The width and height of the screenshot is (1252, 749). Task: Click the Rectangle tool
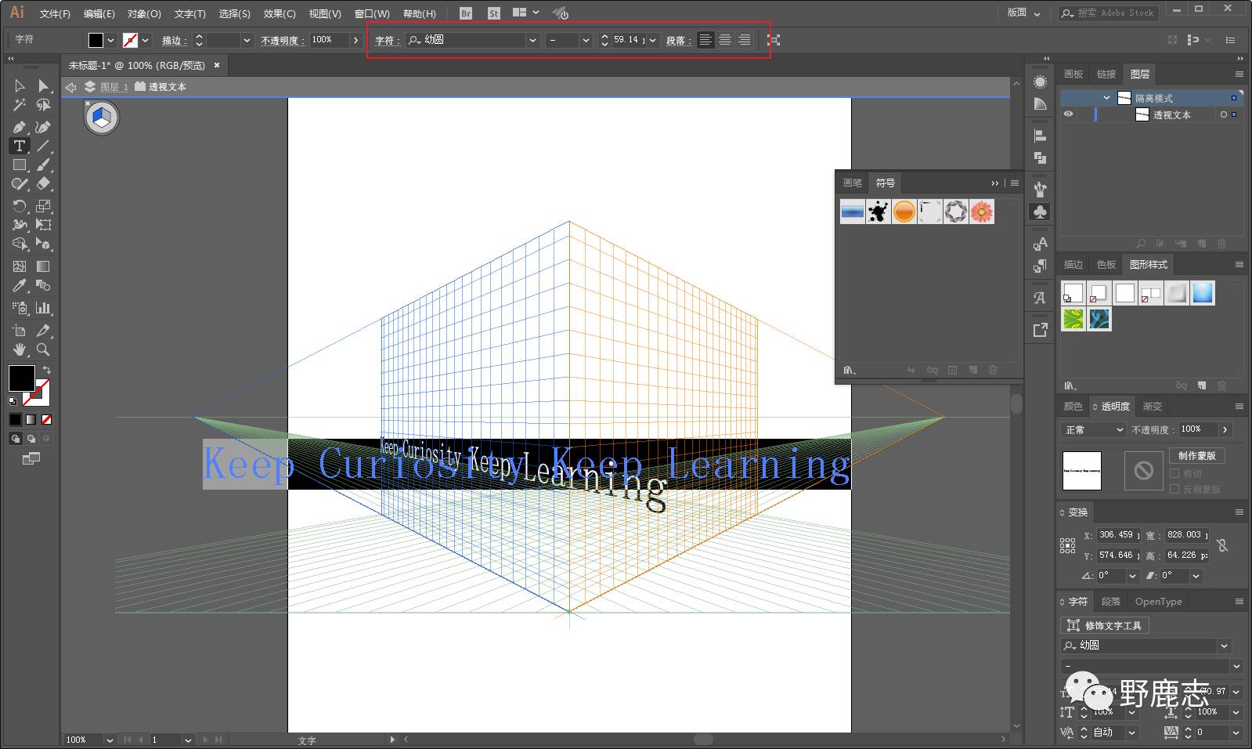20,165
